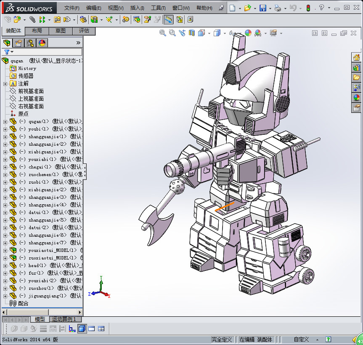This screenshot has height=345, width=363.
Task: Click the Linear Component Pattern icon
Action: (x=42, y=19)
